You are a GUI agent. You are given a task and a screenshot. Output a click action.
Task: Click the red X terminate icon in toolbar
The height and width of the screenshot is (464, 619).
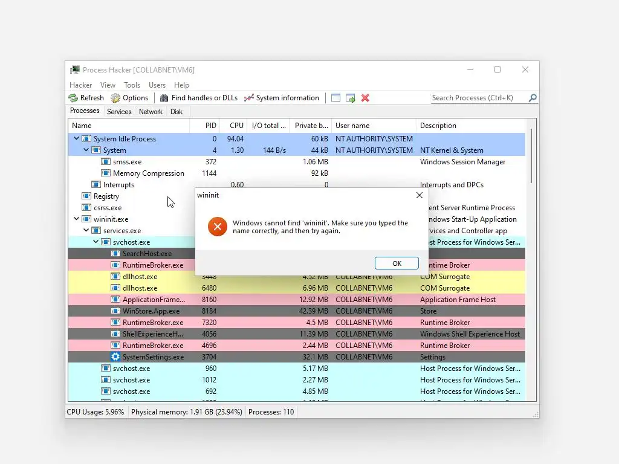click(x=365, y=98)
